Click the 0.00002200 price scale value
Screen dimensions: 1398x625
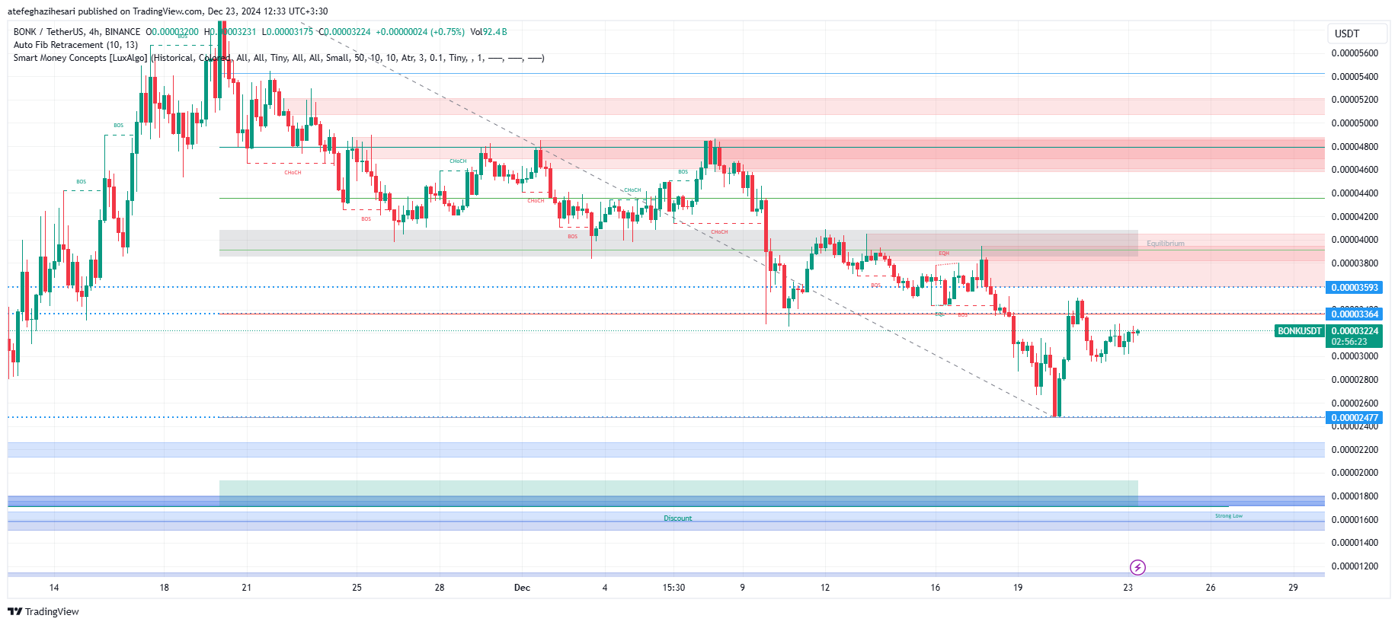[x=1355, y=450]
